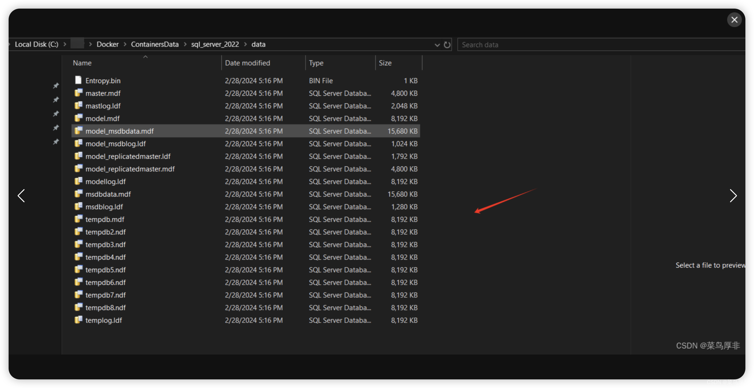Click the tempdb4.ndf file icon

pos(78,257)
